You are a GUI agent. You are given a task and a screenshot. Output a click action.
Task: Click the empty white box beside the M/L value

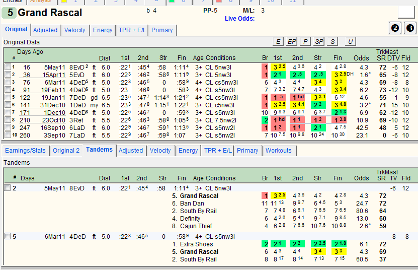click(406, 12)
